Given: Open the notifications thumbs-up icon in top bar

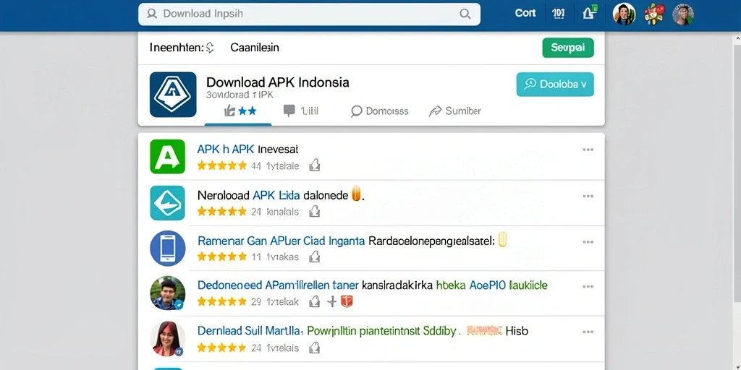Looking at the screenshot, I should pos(590,12).
